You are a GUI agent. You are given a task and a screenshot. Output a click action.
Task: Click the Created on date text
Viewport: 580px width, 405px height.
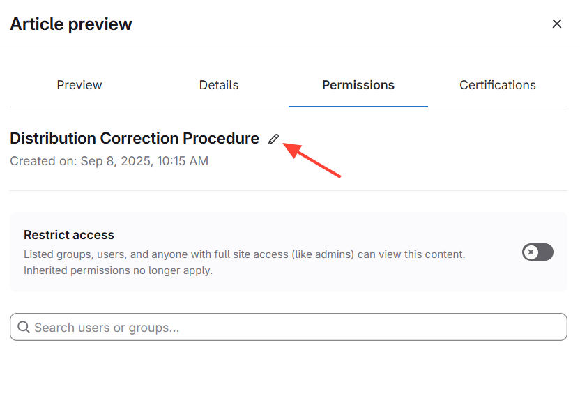tap(109, 161)
